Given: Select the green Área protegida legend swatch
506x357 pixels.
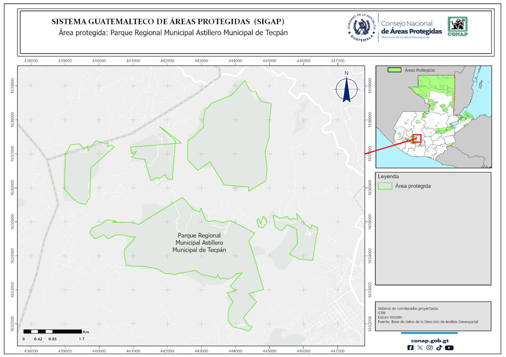Looking at the screenshot, I should click(384, 186).
